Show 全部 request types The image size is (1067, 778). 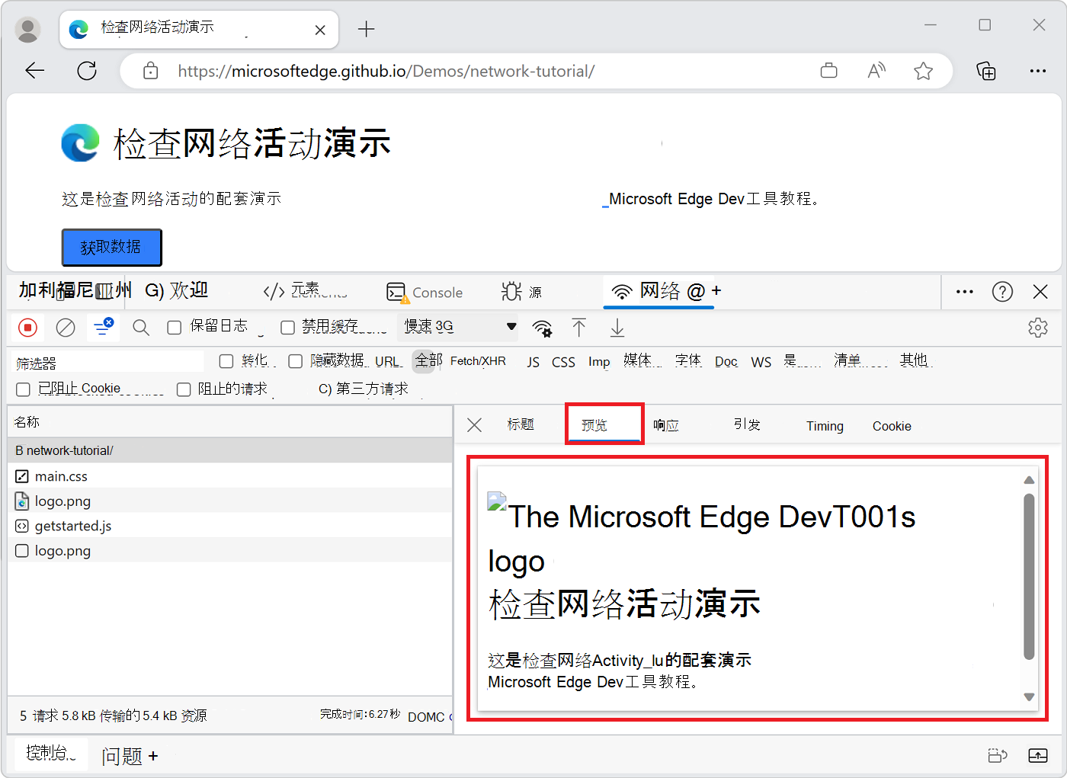point(428,360)
